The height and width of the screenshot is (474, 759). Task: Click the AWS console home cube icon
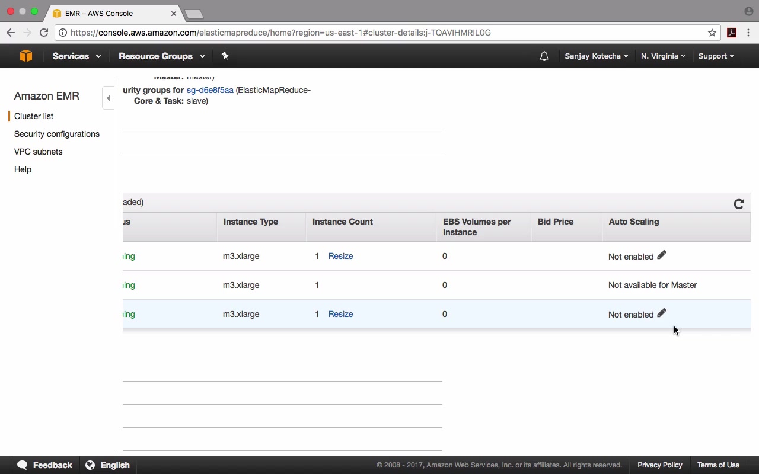click(x=25, y=56)
